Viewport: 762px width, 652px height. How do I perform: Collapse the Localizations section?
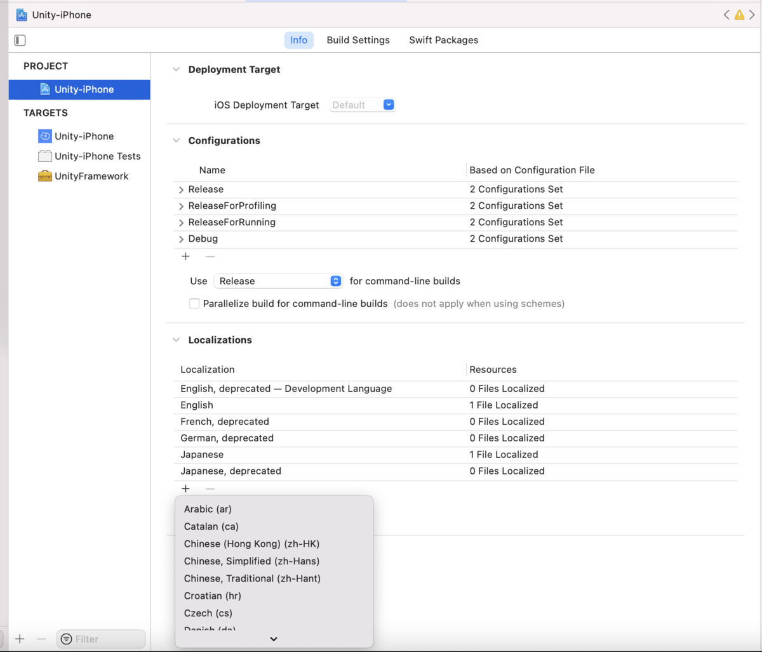(x=176, y=340)
